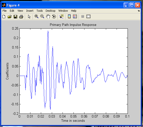
Task: Click the x-axis tick label 0.08
Action: (106, 116)
